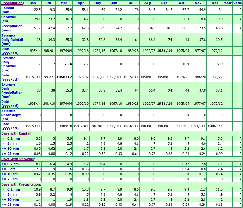Open the Extreme Snow Depth (cm) link

11,115
